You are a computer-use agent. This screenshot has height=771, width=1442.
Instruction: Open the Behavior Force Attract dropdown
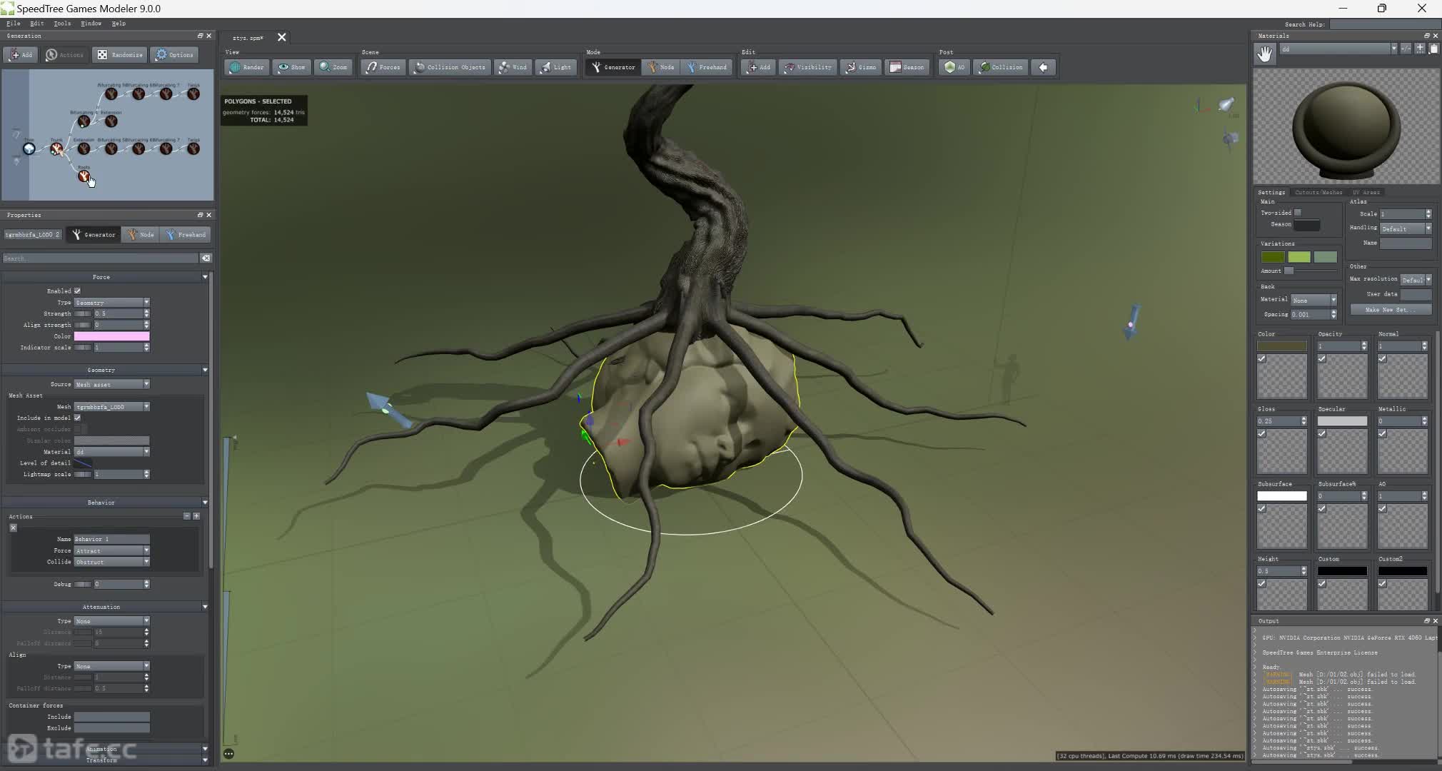[x=112, y=551]
